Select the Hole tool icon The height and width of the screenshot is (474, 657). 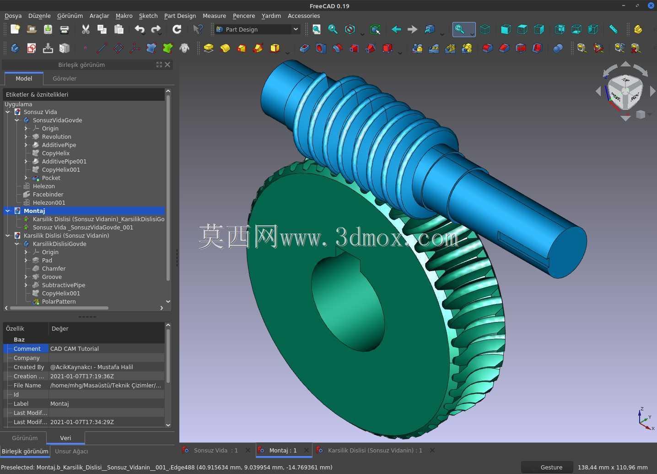(x=321, y=48)
